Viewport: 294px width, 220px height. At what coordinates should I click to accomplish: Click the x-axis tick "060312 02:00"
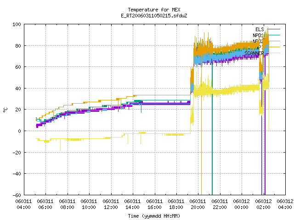[x=263, y=204]
